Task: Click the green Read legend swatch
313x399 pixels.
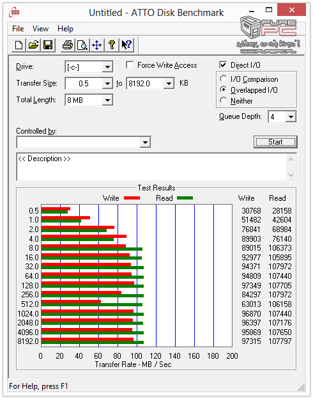Action: pos(185,198)
